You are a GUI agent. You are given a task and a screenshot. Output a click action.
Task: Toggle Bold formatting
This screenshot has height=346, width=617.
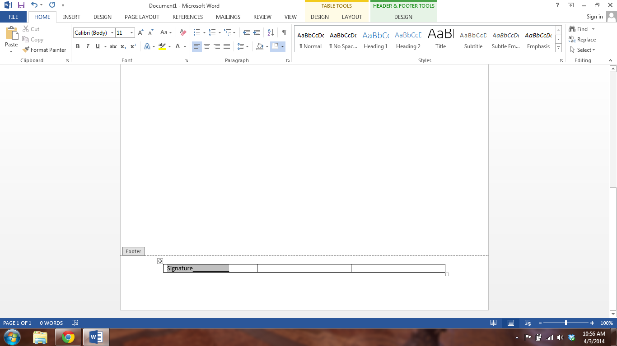pyautogui.click(x=78, y=46)
